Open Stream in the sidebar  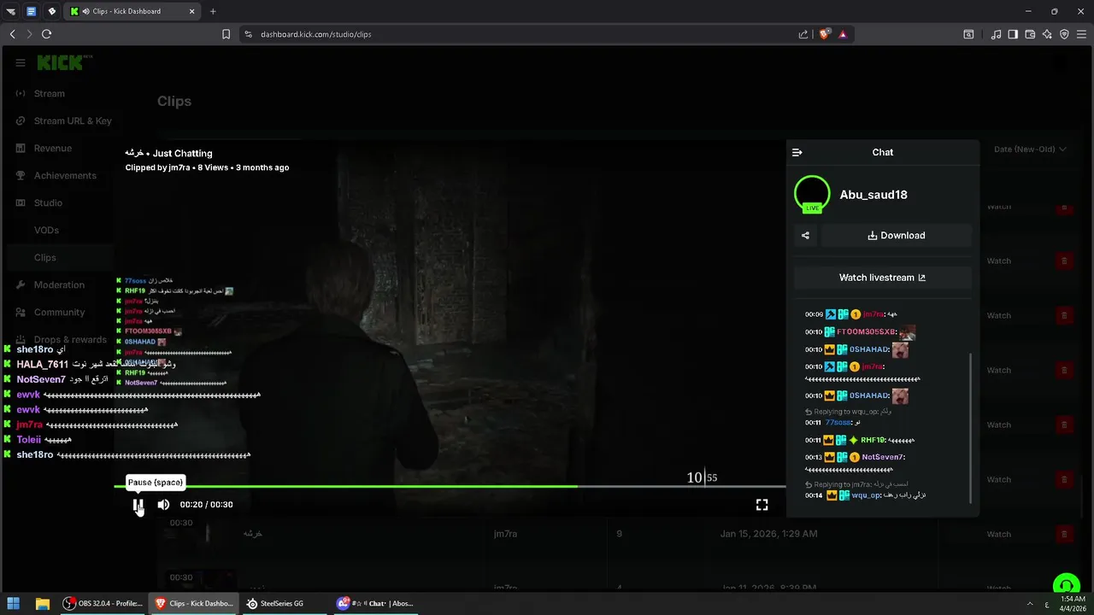coord(50,94)
